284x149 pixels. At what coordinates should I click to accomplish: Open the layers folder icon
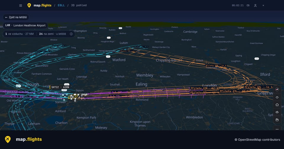277,120
